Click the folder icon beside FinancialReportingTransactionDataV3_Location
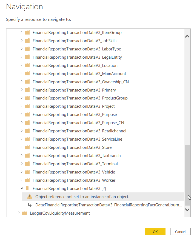 [x=27, y=66]
